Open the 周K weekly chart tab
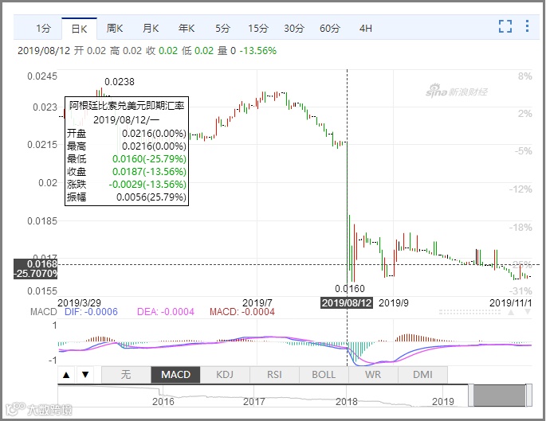The image size is (546, 421). (x=115, y=28)
